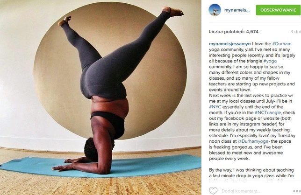Open the #NYC hashtag
The height and width of the screenshot is (195, 301).
click(x=215, y=107)
